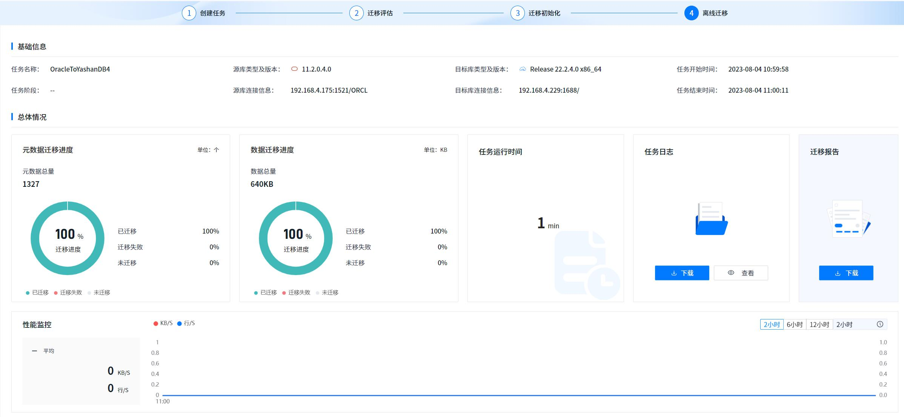
Task: Click the step 1 circle for 创建任务
Action: coord(189,13)
